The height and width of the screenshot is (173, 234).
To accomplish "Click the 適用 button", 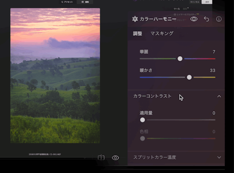I will 207,2.
